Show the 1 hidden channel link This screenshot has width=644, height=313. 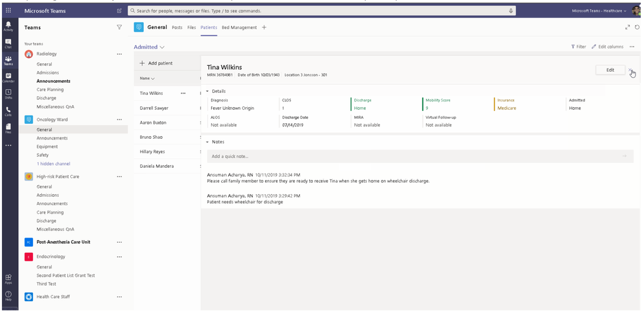point(54,163)
